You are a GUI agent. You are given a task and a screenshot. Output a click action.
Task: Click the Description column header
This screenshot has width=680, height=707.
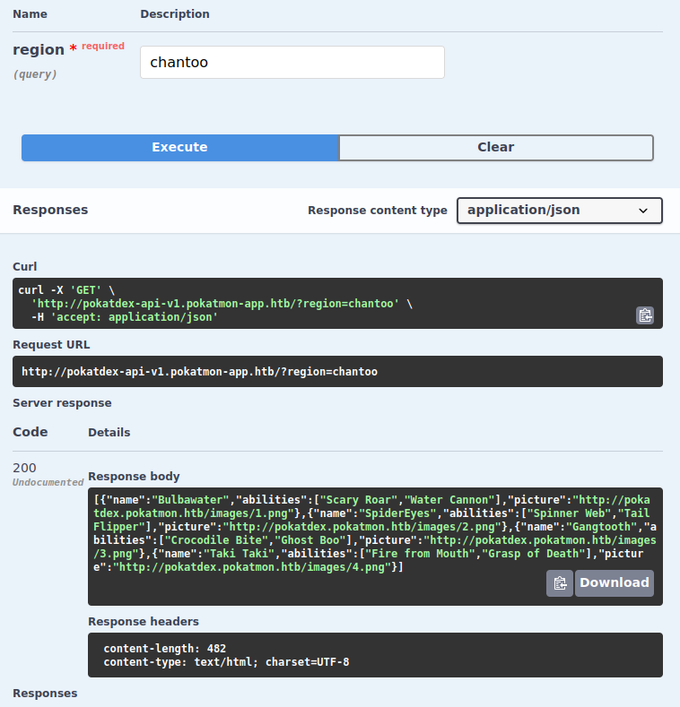[175, 14]
